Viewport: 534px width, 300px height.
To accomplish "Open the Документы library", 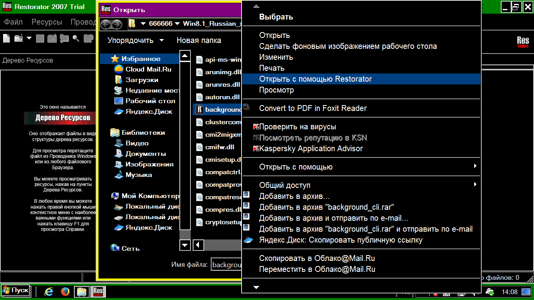I will point(140,154).
